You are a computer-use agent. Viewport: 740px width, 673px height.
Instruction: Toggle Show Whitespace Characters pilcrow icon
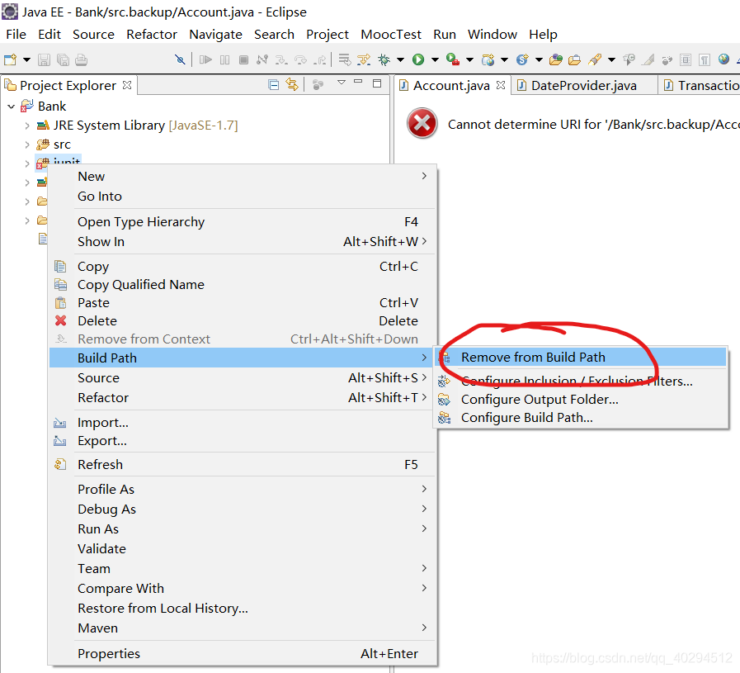click(705, 59)
